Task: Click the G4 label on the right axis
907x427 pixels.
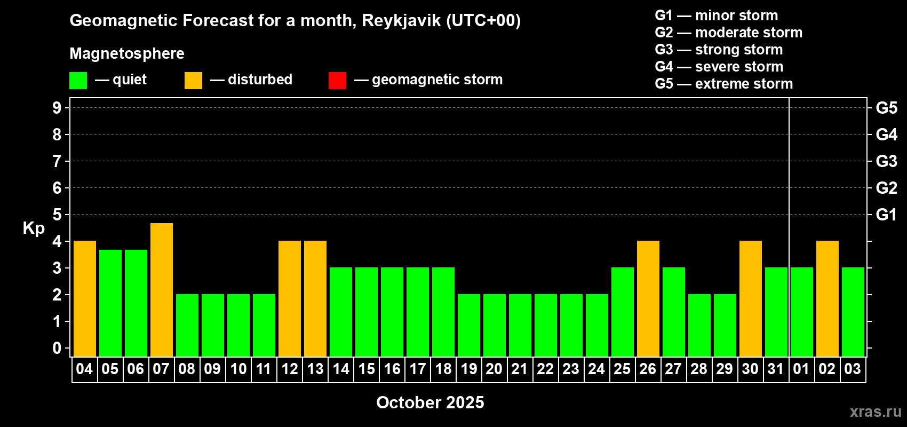Action: click(x=887, y=135)
